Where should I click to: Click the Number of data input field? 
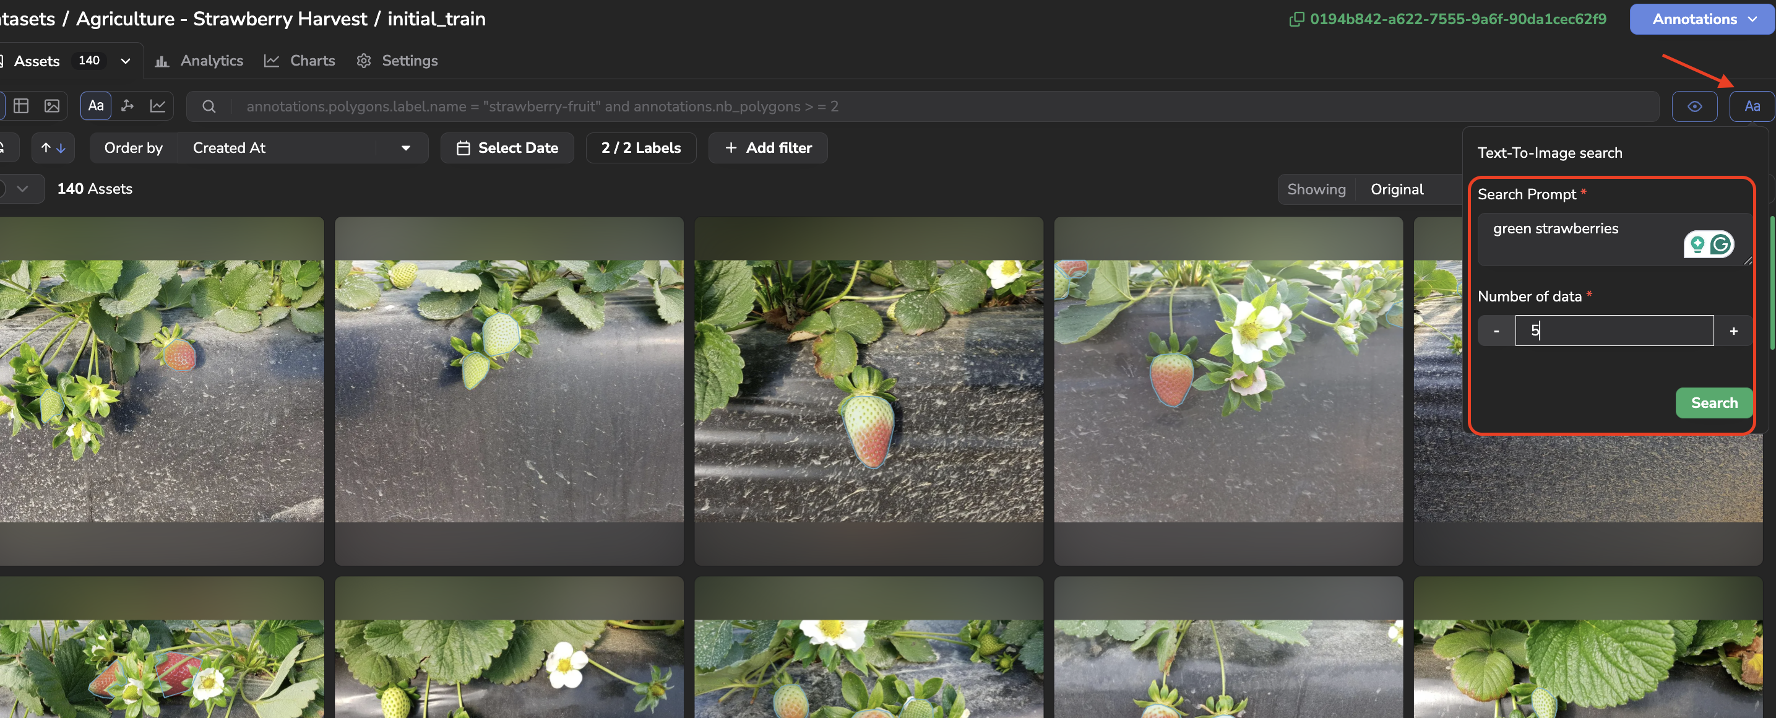(1614, 331)
